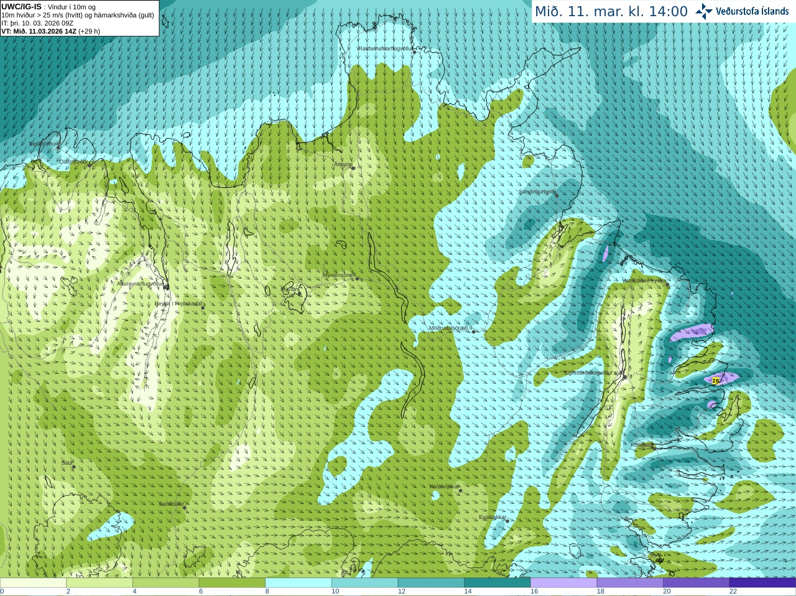Viewport: 796px width, 596px height.
Task: Click the 14–16 m/s legend swatch
Action: point(497,583)
